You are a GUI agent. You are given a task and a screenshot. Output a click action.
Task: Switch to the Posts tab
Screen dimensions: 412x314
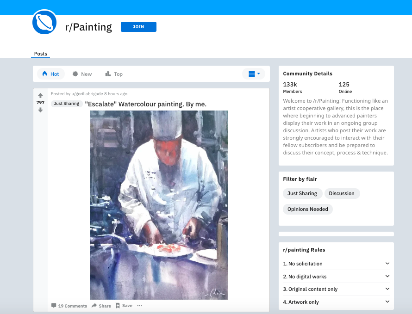click(x=40, y=54)
